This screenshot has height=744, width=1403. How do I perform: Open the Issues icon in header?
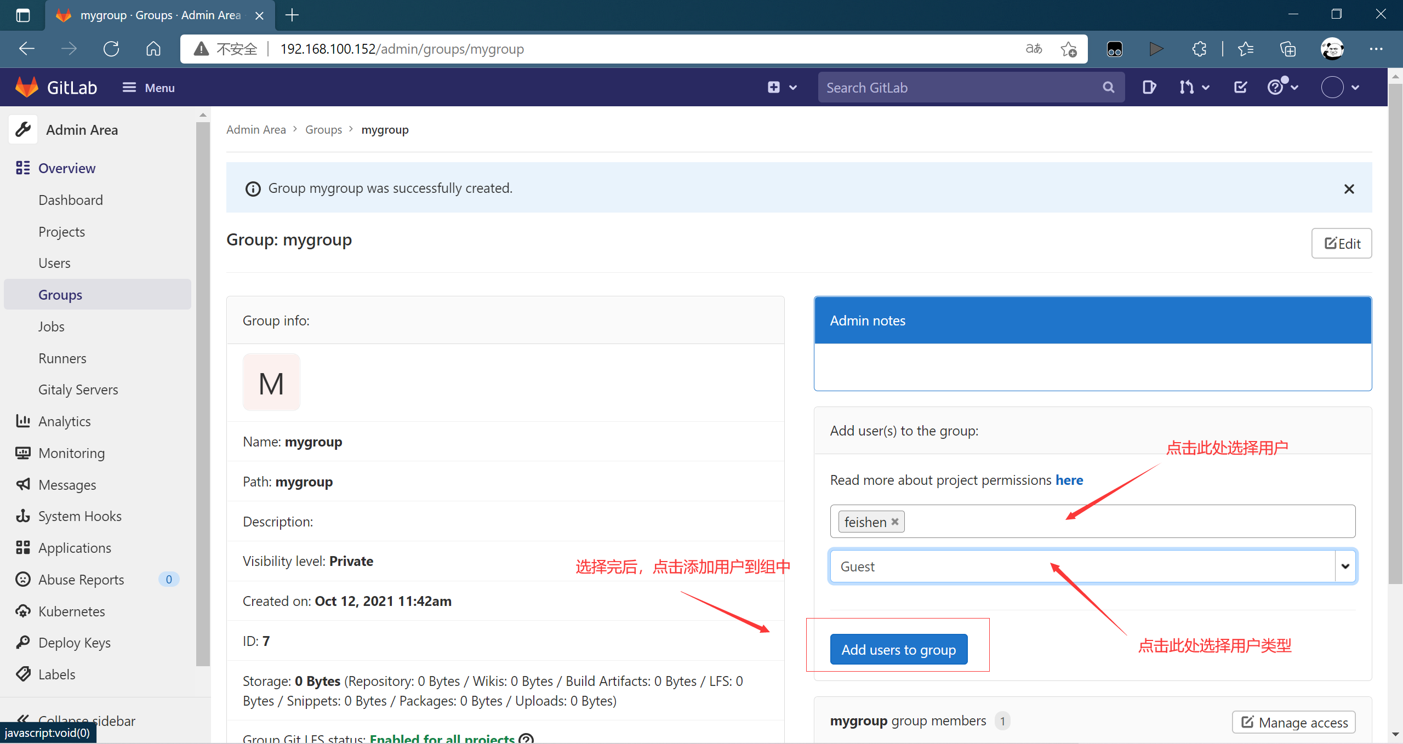1149,88
